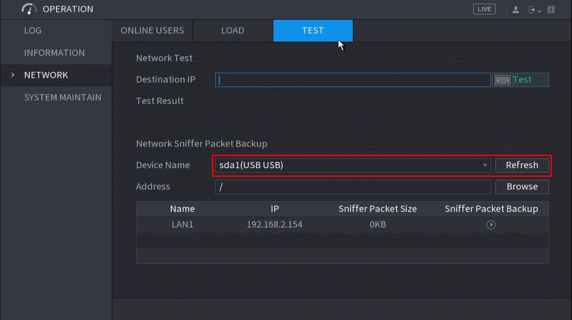
Task: Open the user account icon
Action: (x=516, y=10)
